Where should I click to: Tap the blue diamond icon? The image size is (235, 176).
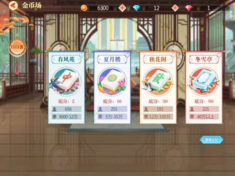(x=137, y=8)
